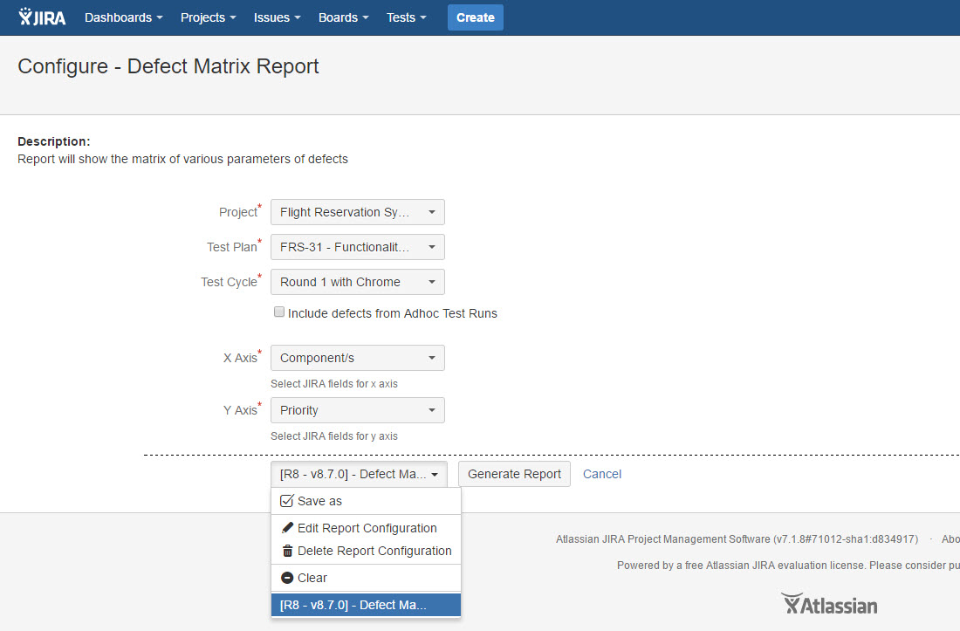Click the blue Create button
Image resolution: width=960 pixels, height=631 pixels.
(x=475, y=17)
